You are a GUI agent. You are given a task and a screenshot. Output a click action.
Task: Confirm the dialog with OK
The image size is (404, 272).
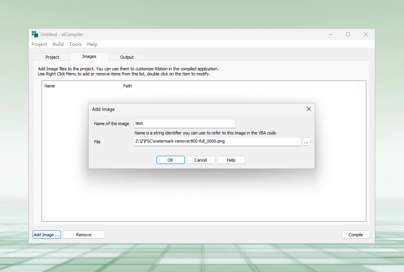click(x=170, y=160)
